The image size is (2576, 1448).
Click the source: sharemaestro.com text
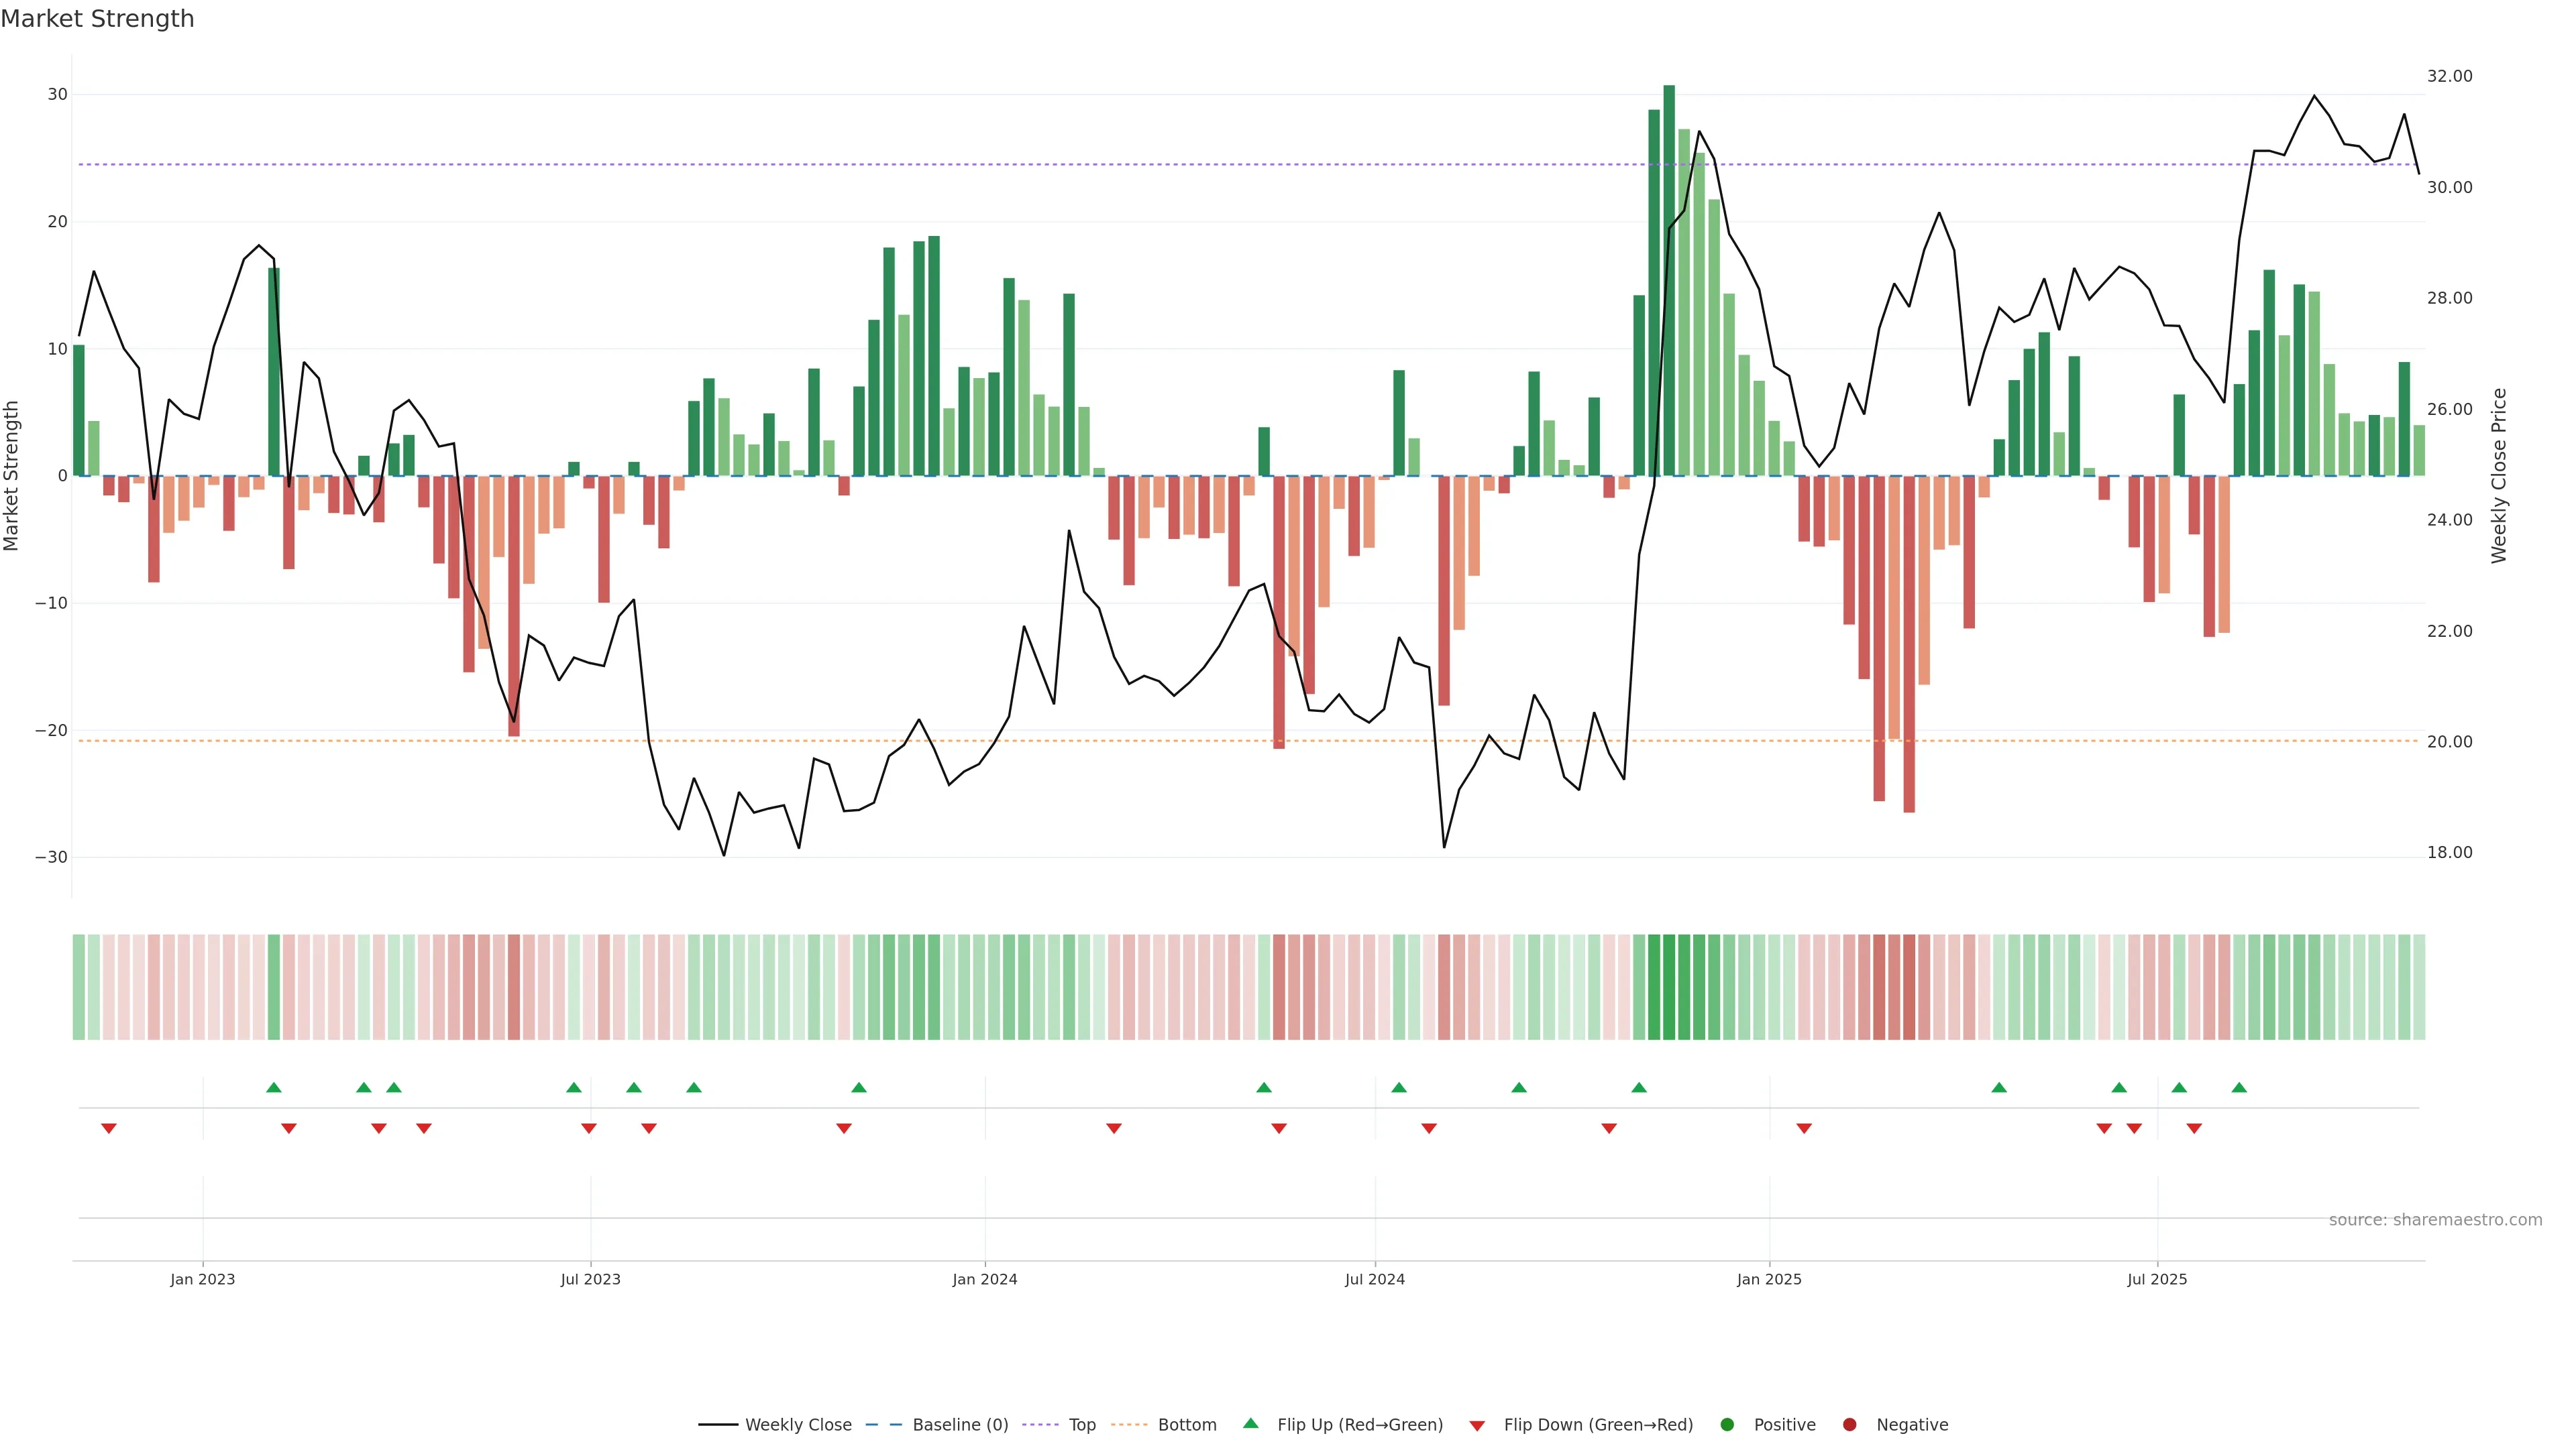coord(2435,1219)
